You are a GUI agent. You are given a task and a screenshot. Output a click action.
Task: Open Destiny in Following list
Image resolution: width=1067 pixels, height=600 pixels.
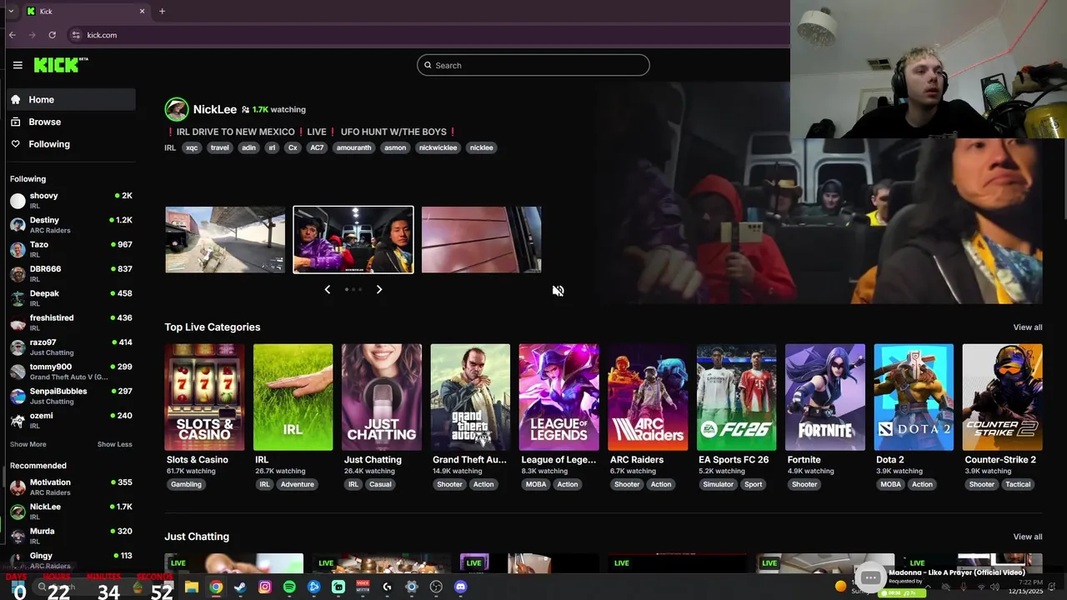point(70,225)
